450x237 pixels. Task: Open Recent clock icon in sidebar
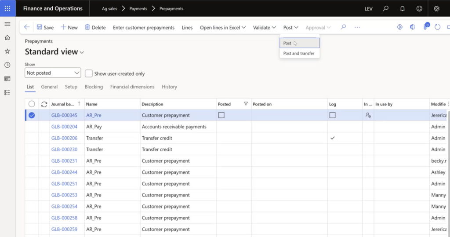(x=7, y=65)
